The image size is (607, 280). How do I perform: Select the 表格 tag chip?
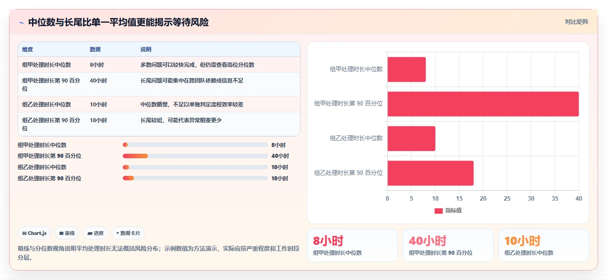(x=67, y=233)
